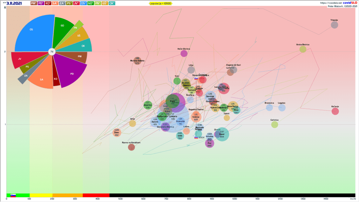Select the Kočevje bubble
The image size is (359, 202).
pos(335,111)
